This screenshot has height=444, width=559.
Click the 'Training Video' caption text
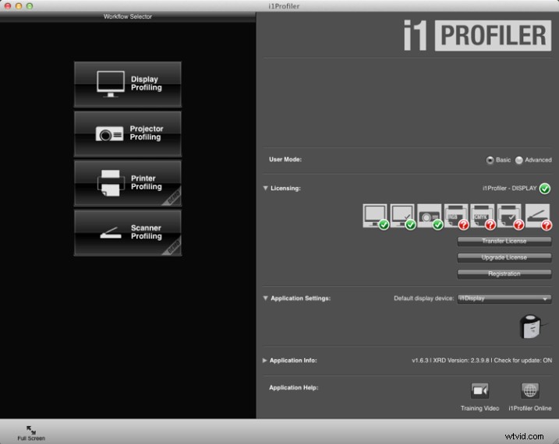pos(479,408)
